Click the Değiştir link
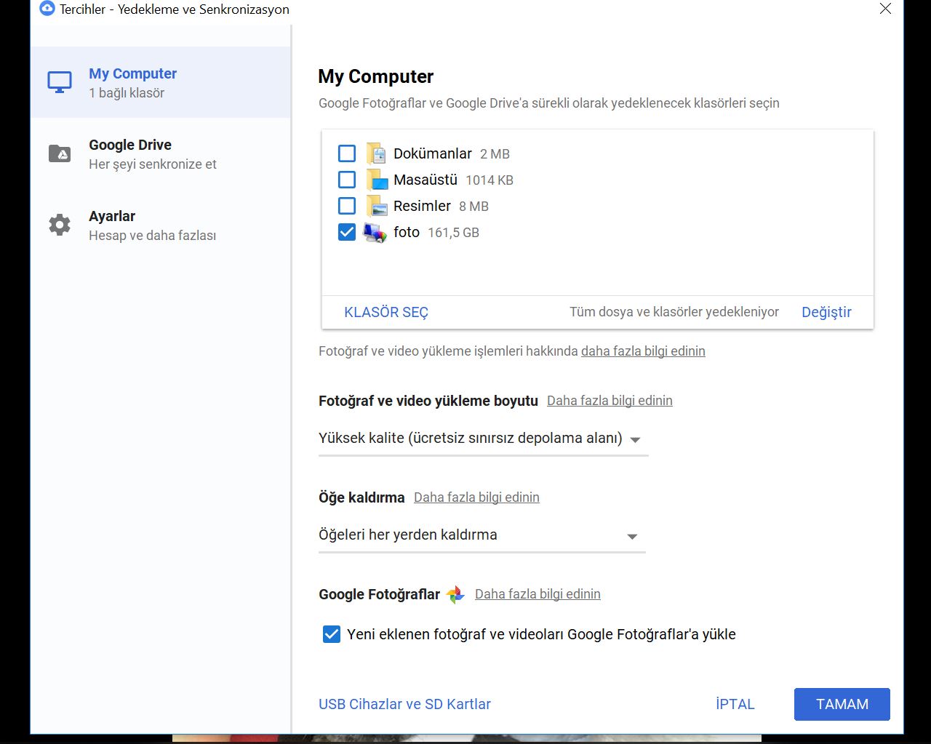Screen dimensions: 931x744 pos(826,312)
